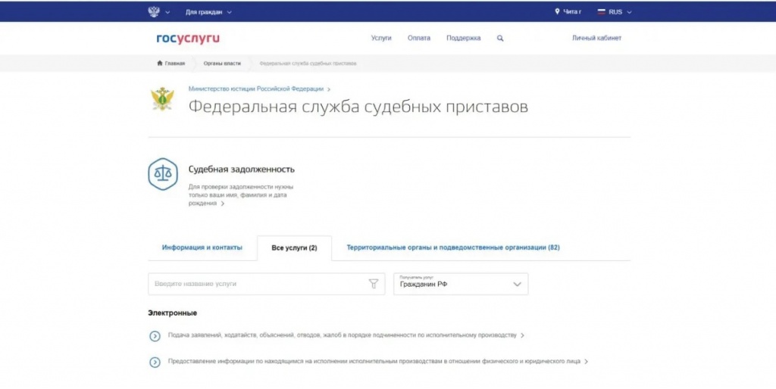
Task: Open the 'Оплата' menu item
Action: coord(418,38)
